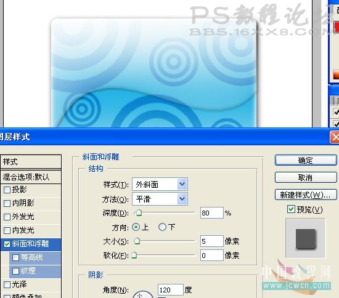This screenshot has height=298, width=339.
Task: Click the 新建样式 new style button
Action: click(x=306, y=195)
